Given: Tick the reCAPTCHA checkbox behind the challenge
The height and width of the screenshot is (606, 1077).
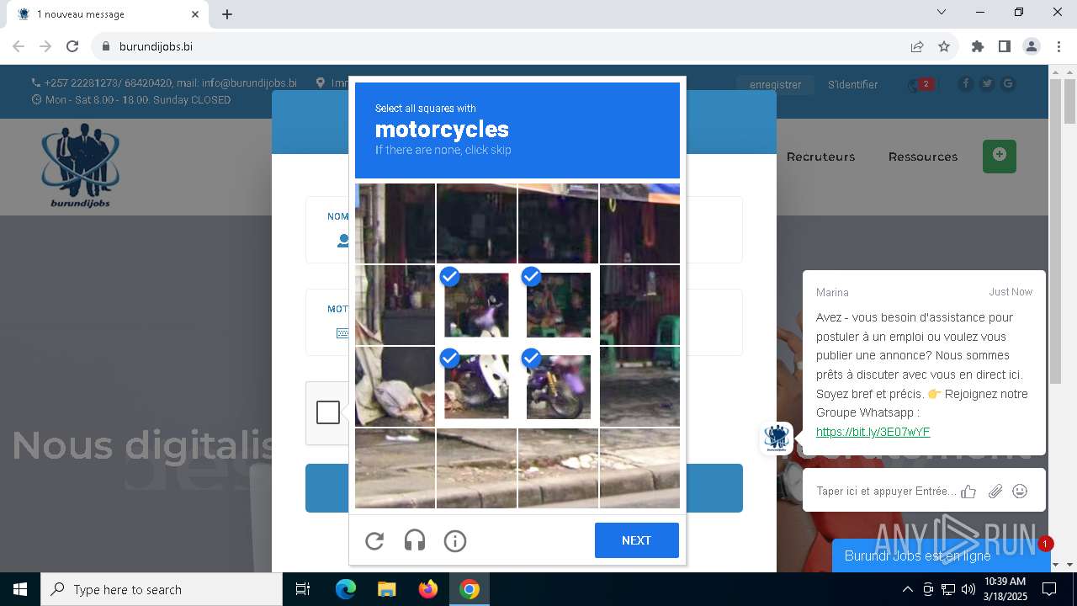Looking at the screenshot, I should [328, 412].
